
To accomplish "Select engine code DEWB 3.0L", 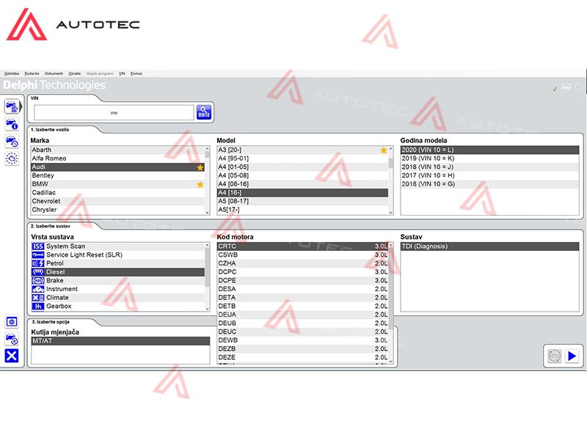I will 302,340.
